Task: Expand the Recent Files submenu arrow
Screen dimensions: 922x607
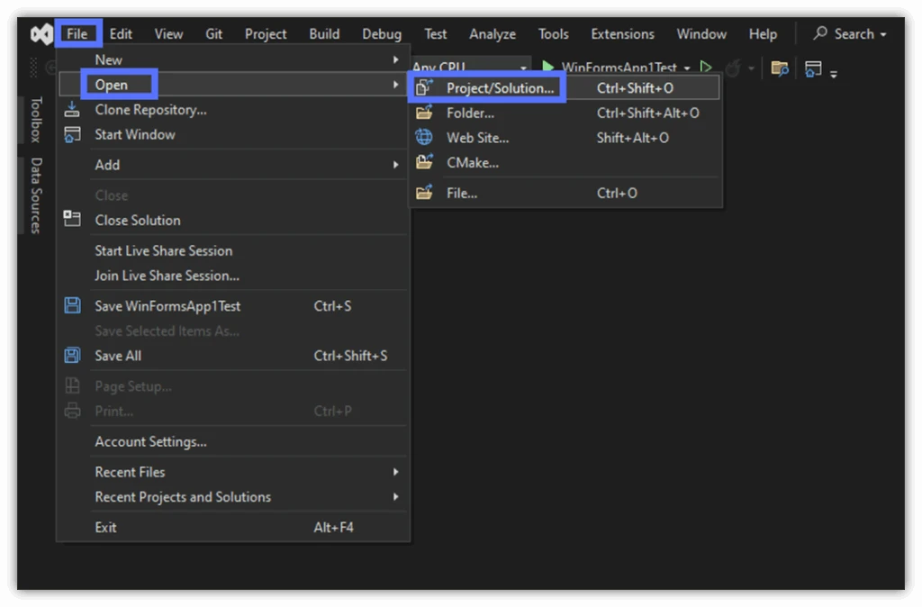Action: coord(396,472)
